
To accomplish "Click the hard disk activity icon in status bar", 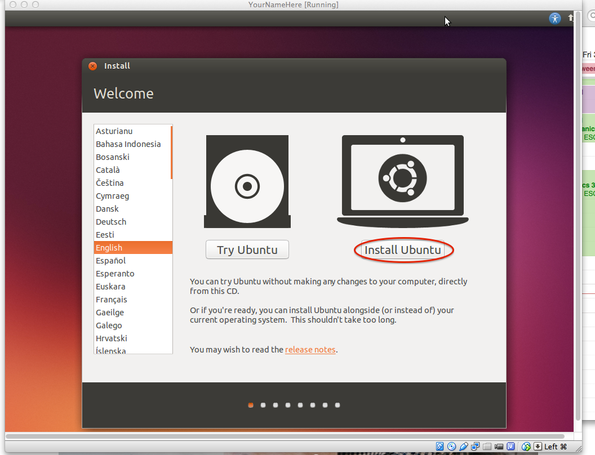I will (440, 446).
